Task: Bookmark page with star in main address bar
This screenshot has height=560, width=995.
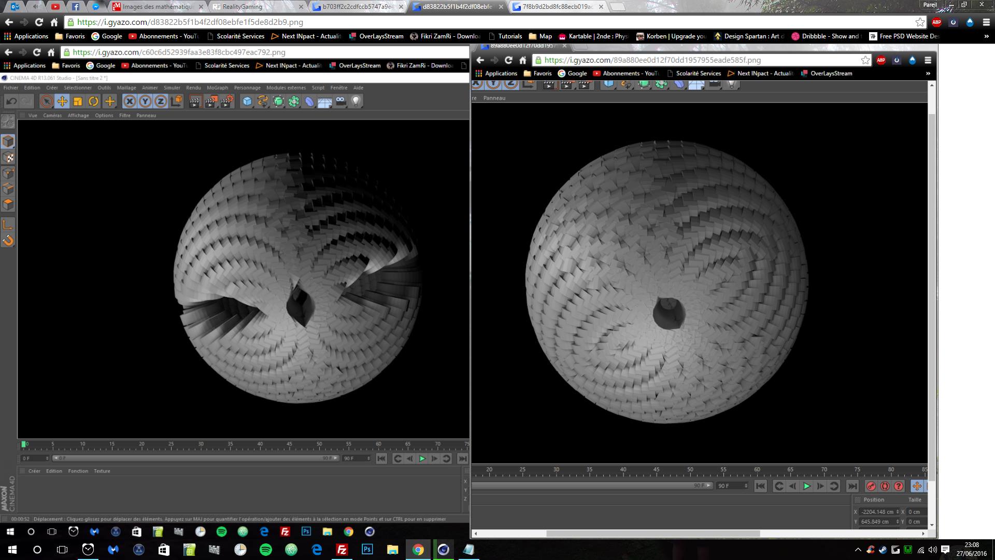Action: [920, 22]
